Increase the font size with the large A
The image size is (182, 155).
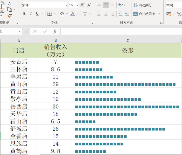pyautogui.click(x=82, y=5)
